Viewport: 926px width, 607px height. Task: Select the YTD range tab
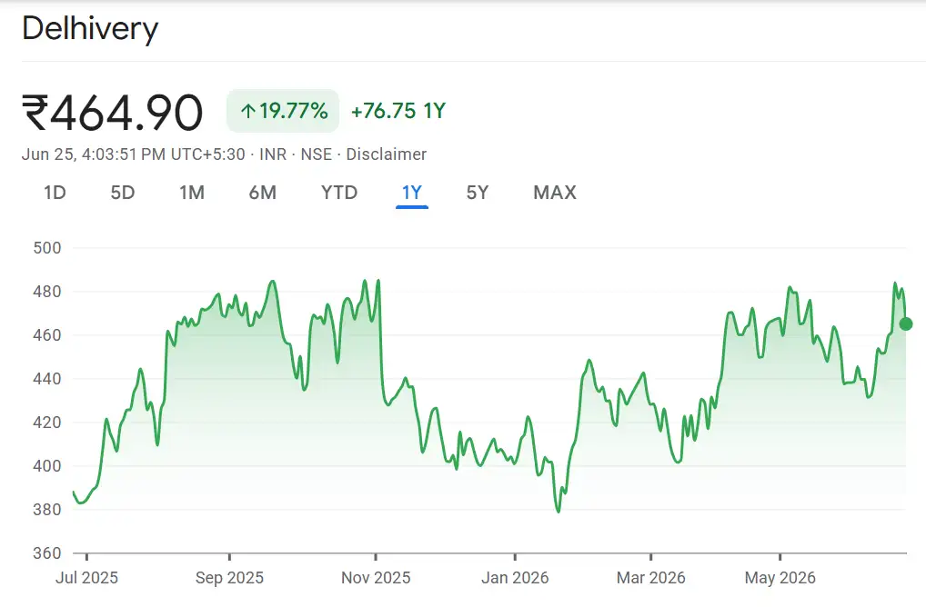(339, 193)
